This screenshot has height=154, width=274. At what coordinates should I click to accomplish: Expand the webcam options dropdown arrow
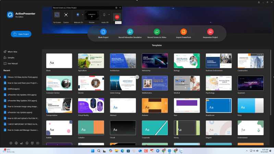point(82,15)
